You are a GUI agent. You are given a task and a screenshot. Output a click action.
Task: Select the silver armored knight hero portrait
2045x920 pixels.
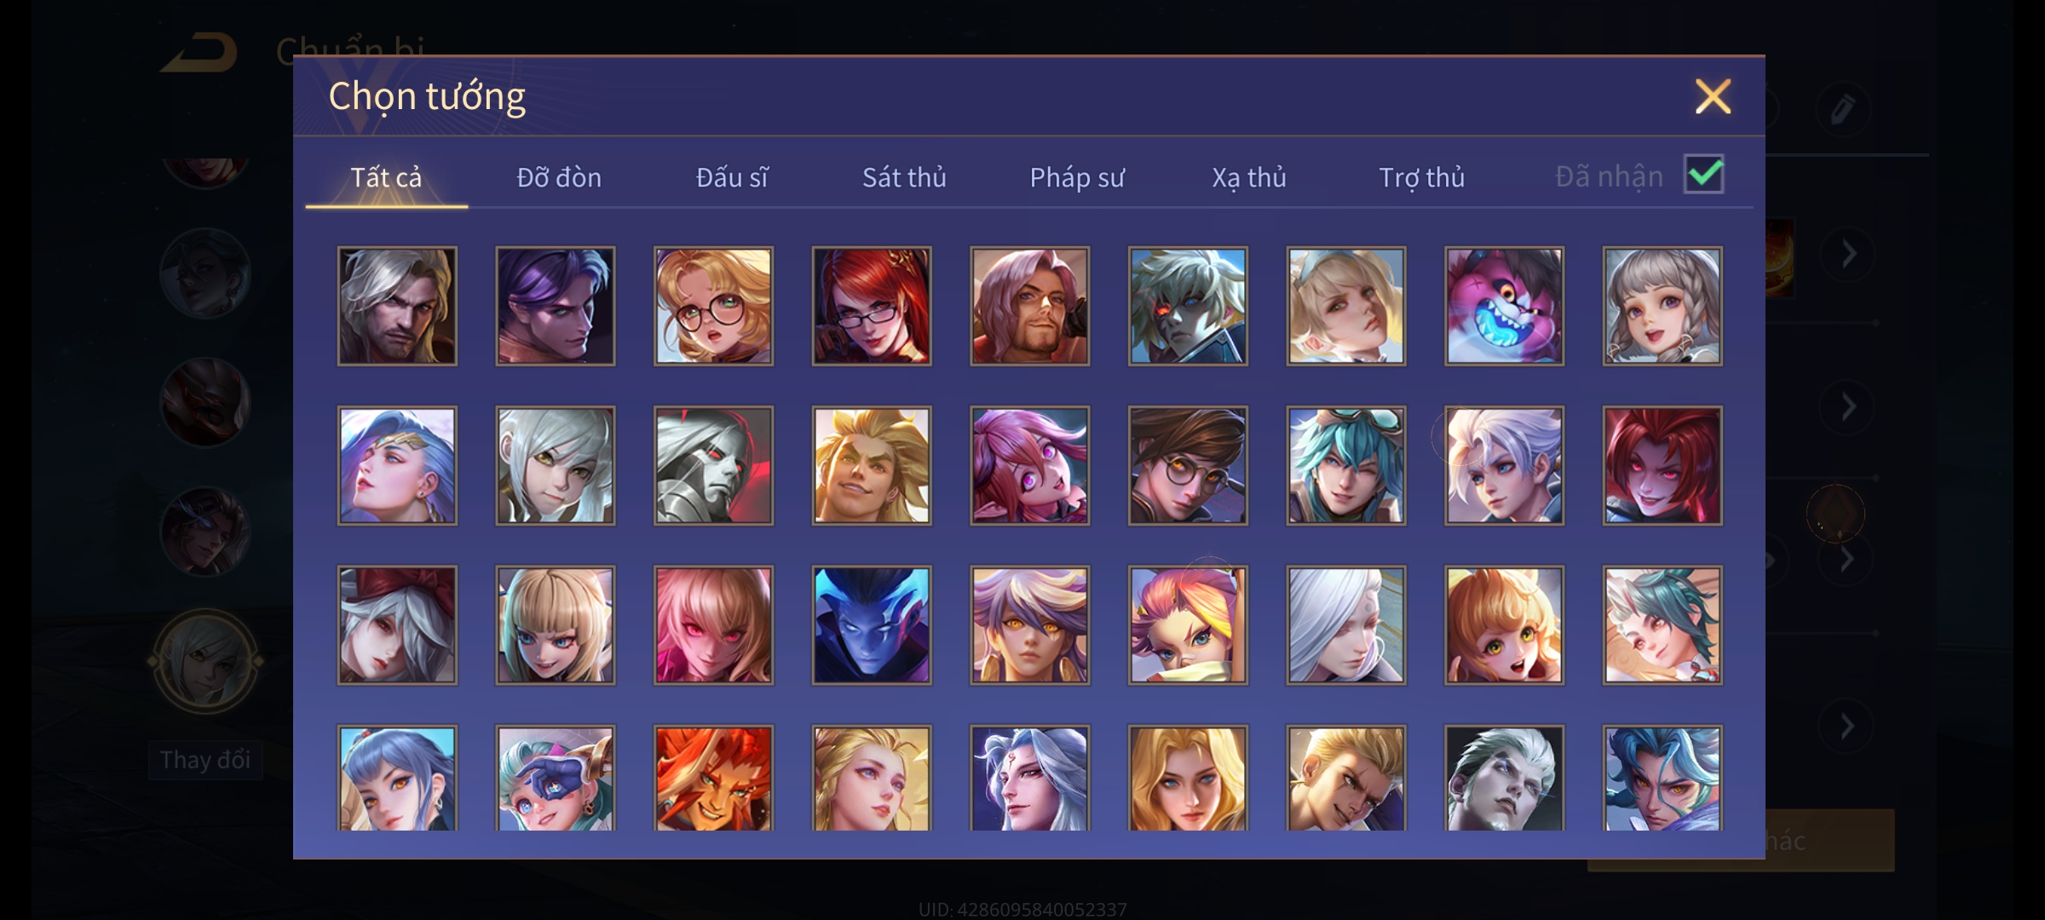714,465
